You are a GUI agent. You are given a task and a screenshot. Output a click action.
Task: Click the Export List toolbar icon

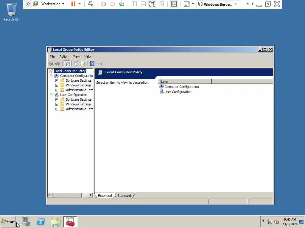(x=83, y=64)
